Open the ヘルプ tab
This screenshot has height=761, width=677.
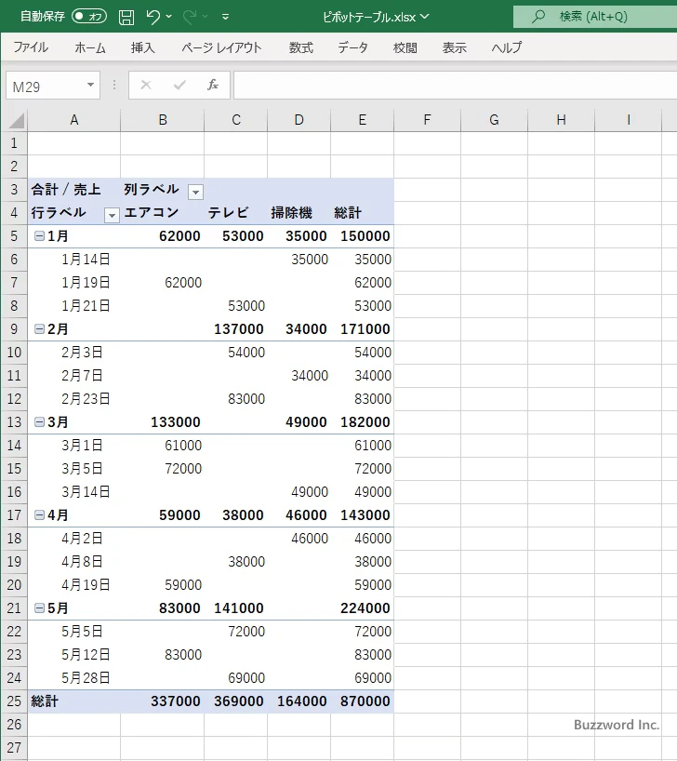[506, 47]
